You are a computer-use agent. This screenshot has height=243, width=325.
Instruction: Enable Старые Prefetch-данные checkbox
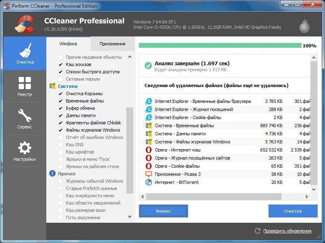pos(61,188)
